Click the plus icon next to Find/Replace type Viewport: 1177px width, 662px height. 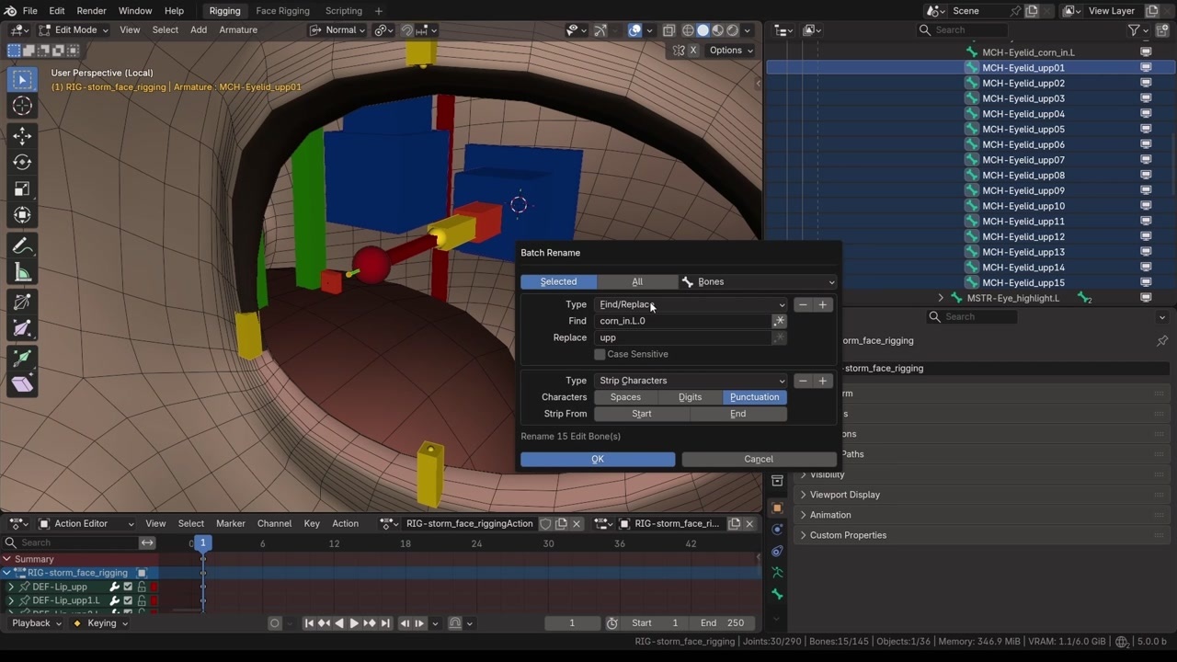coord(823,304)
